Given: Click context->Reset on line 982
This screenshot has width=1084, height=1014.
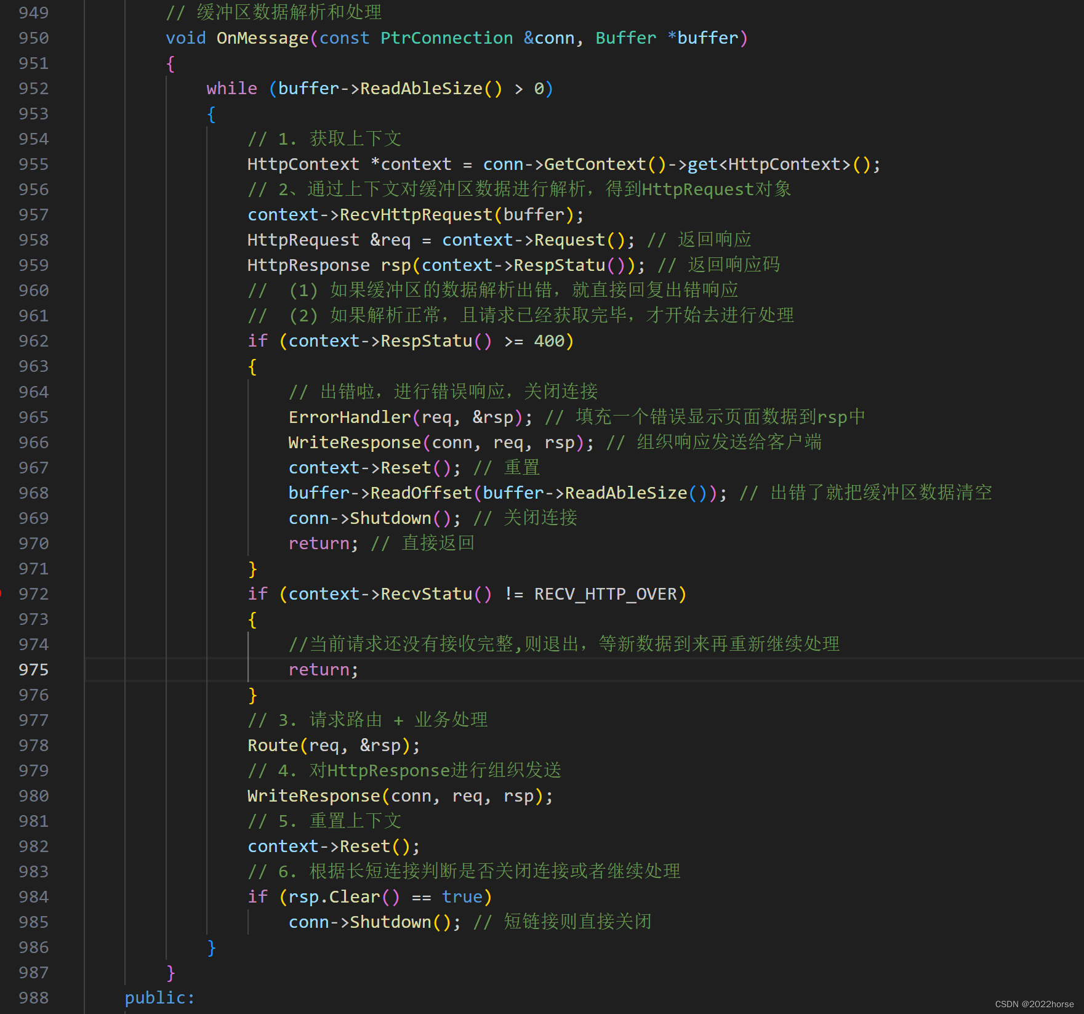Looking at the screenshot, I should point(319,847).
